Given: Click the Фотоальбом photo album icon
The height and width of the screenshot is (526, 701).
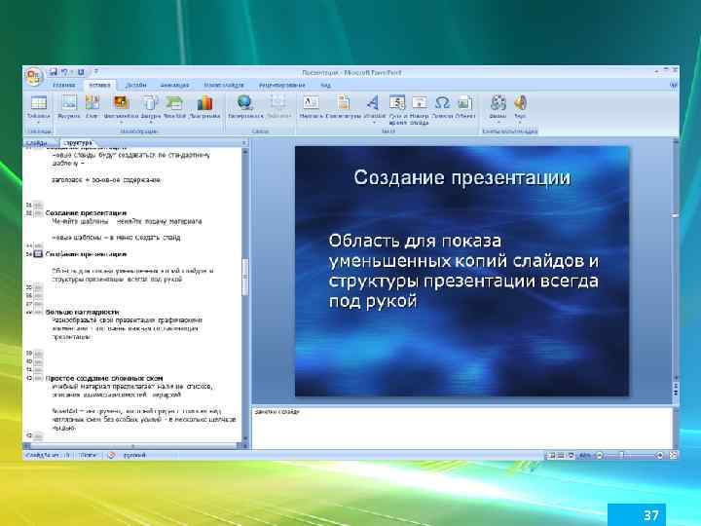Looking at the screenshot, I should (121, 102).
